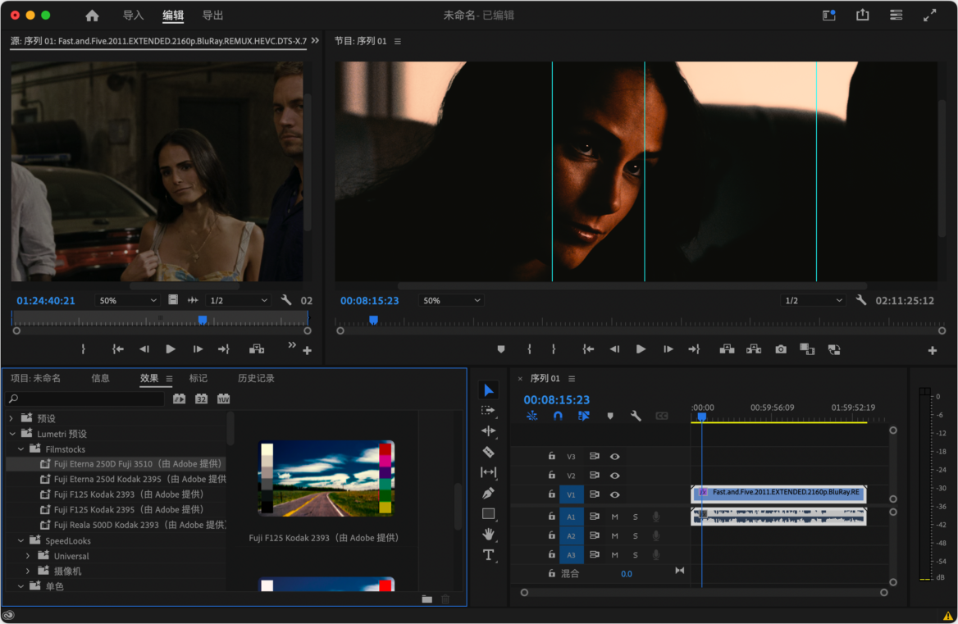Expand the 预设 folder
The image size is (958, 624).
pyautogui.click(x=11, y=418)
